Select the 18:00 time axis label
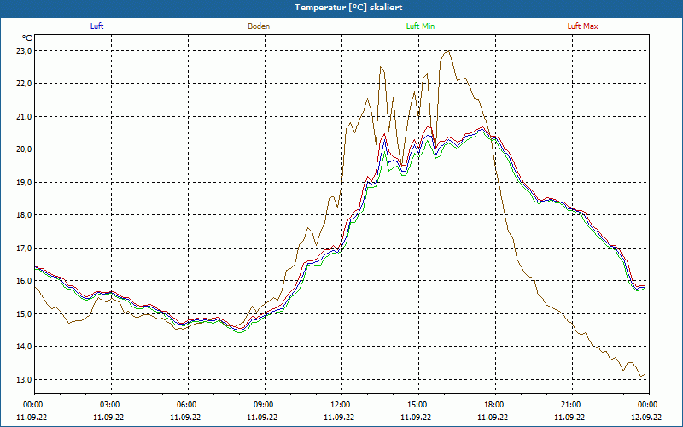Viewport: 683px width, 427px height. (x=494, y=404)
